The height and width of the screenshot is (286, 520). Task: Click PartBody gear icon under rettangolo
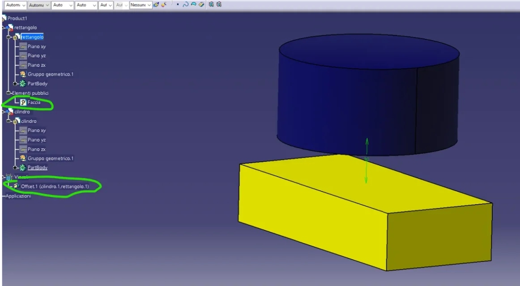22,84
